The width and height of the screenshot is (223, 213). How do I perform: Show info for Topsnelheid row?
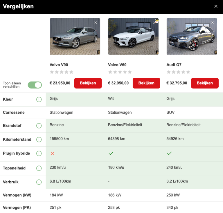pyautogui.click(x=39, y=168)
